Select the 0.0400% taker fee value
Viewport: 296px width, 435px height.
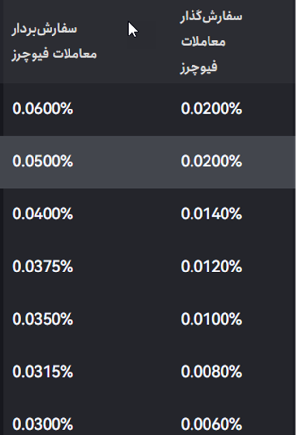43,214
